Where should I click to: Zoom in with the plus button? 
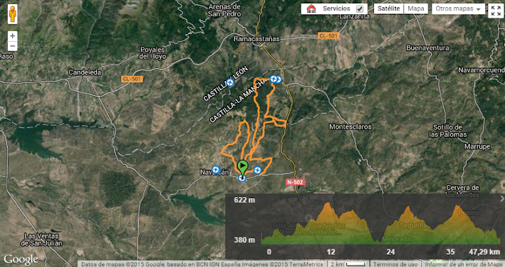click(x=12, y=36)
